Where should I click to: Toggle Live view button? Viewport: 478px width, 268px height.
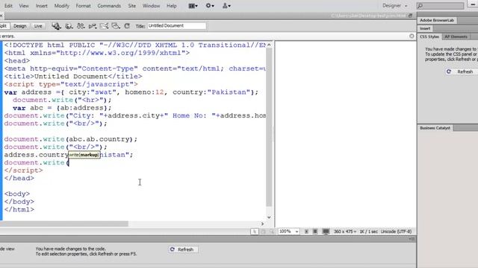pyautogui.click(x=38, y=26)
